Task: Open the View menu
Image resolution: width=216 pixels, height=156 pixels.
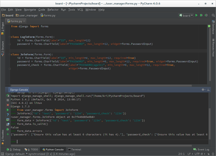Action: click(18, 10)
